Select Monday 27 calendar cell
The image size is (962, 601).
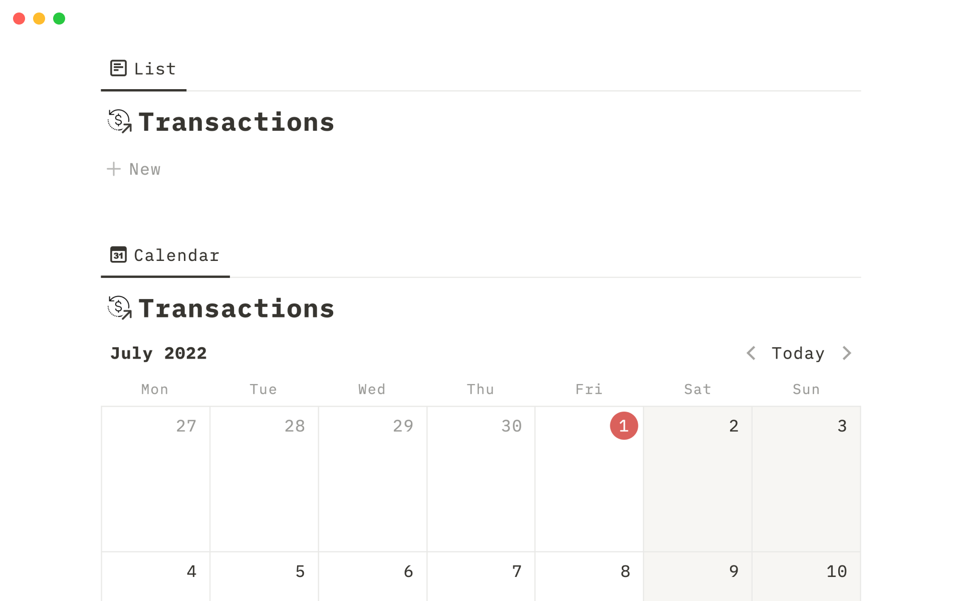(155, 478)
